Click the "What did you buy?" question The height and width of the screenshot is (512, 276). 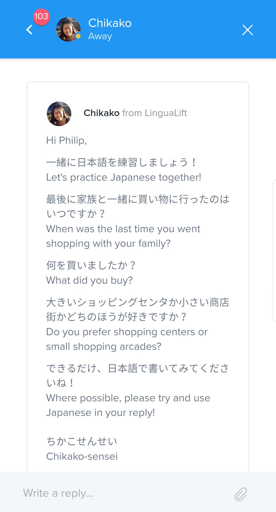point(89,280)
